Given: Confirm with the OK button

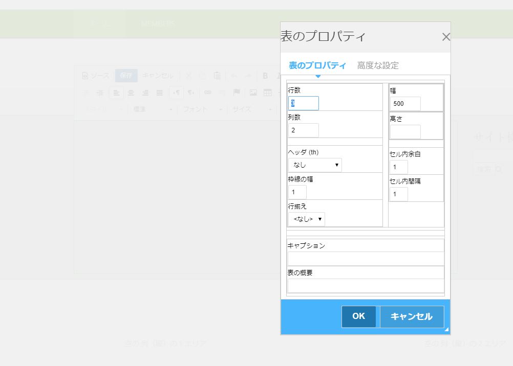Looking at the screenshot, I should click(358, 316).
